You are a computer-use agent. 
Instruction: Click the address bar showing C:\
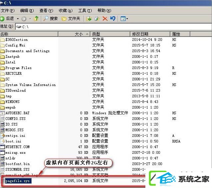click(x=114, y=27)
